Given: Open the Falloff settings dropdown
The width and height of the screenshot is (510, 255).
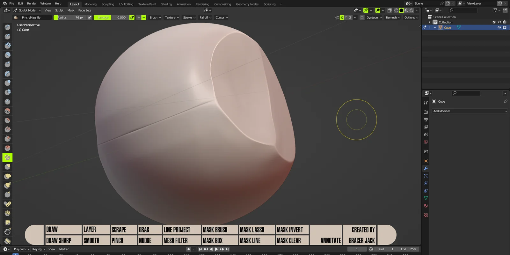Looking at the screenshot, I should [206, 18].
